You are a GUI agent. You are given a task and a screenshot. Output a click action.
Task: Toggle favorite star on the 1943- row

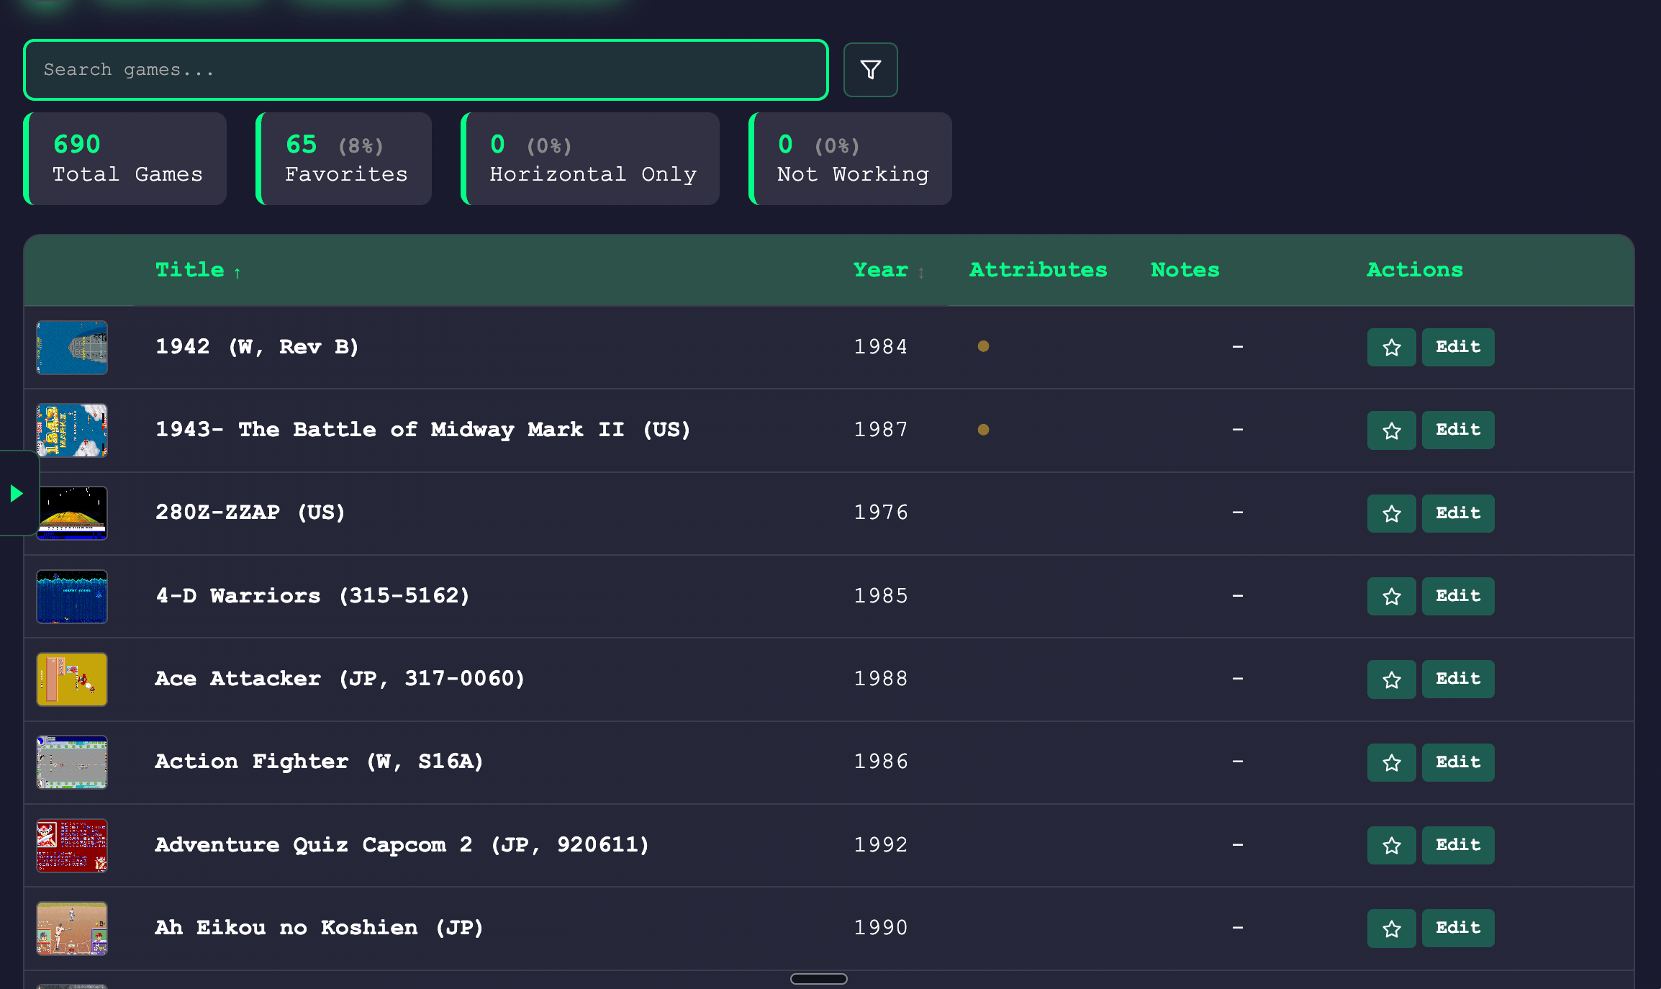(1390, 430)
